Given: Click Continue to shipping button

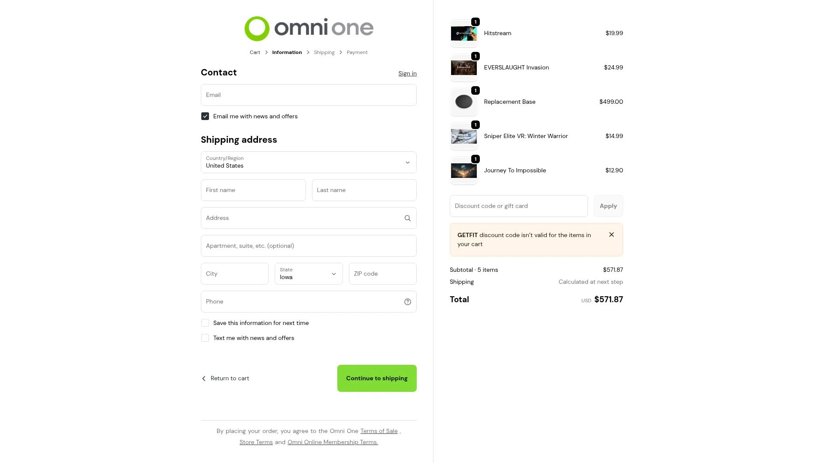Looking at the screenshot, I should [377, 378].
